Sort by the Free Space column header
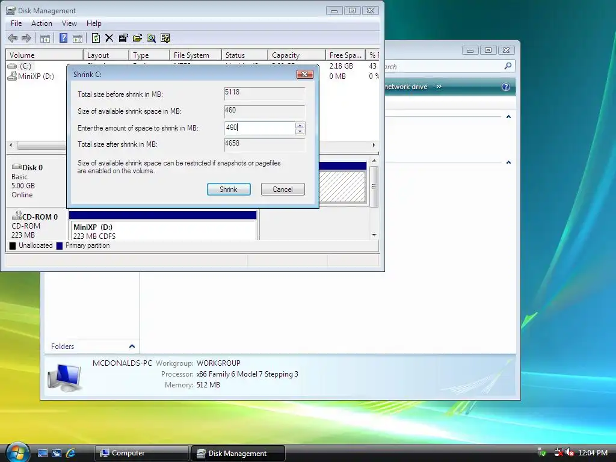Screen dimensions: 616x462 [346, 55]
